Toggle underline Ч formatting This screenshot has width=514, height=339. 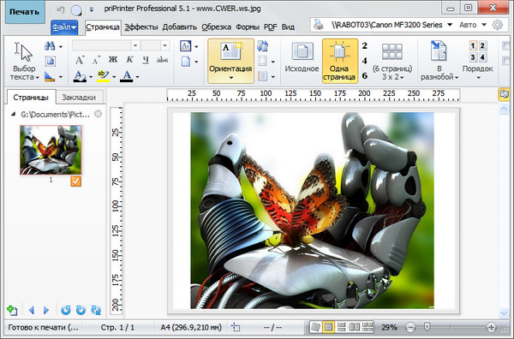146,60
